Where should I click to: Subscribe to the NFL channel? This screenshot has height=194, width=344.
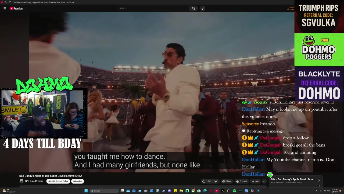(77, 181)
